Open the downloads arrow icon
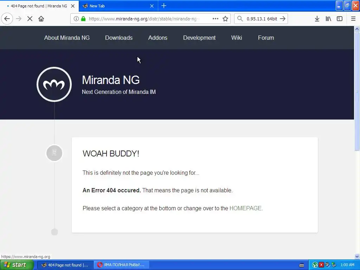 point(317,19)
